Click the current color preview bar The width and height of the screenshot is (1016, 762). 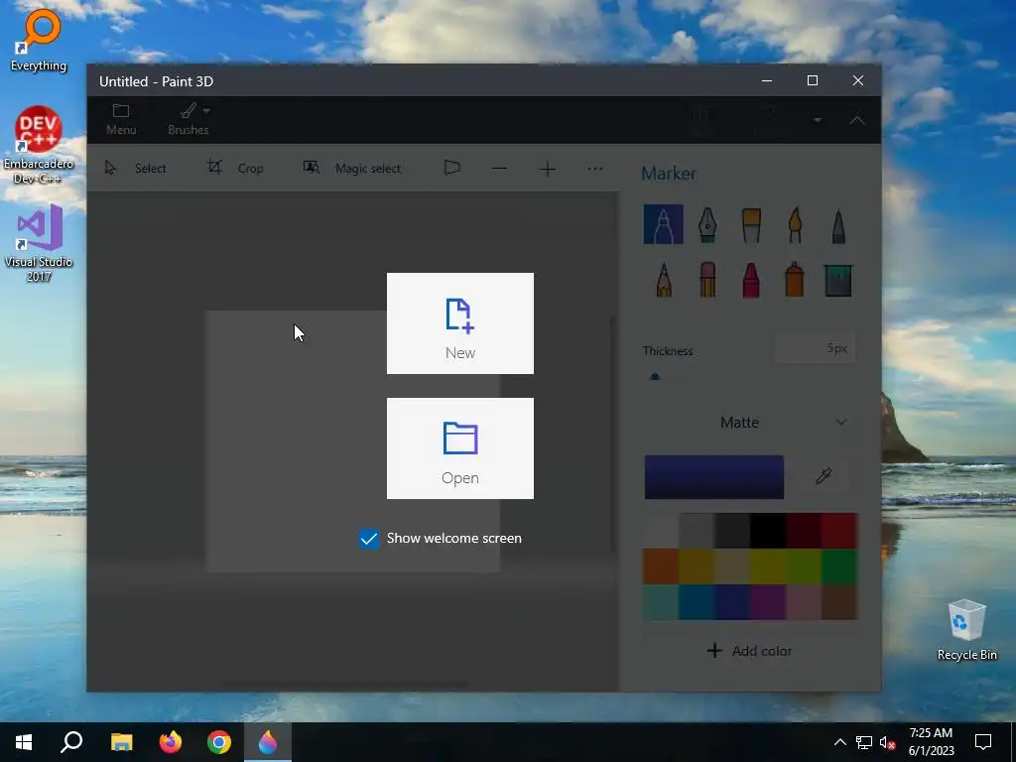[714, 477]
